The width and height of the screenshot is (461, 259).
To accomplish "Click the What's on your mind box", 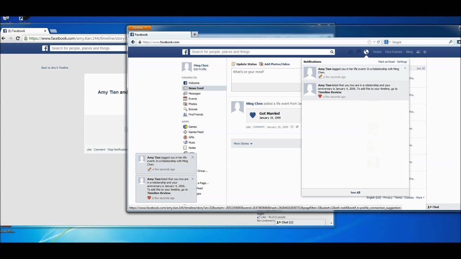I will [267, 76].
